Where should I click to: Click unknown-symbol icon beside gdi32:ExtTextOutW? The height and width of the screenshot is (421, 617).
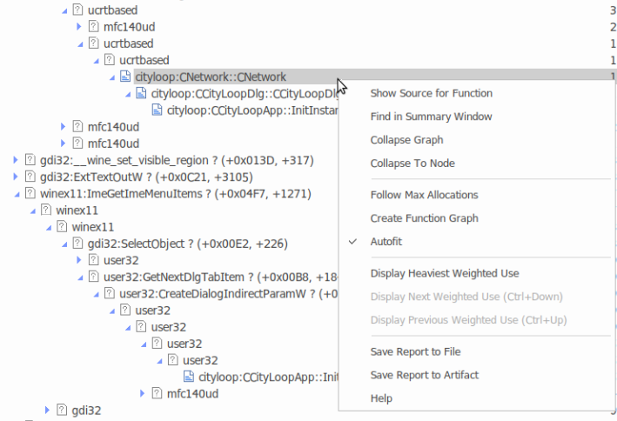(x=30, y=177)
